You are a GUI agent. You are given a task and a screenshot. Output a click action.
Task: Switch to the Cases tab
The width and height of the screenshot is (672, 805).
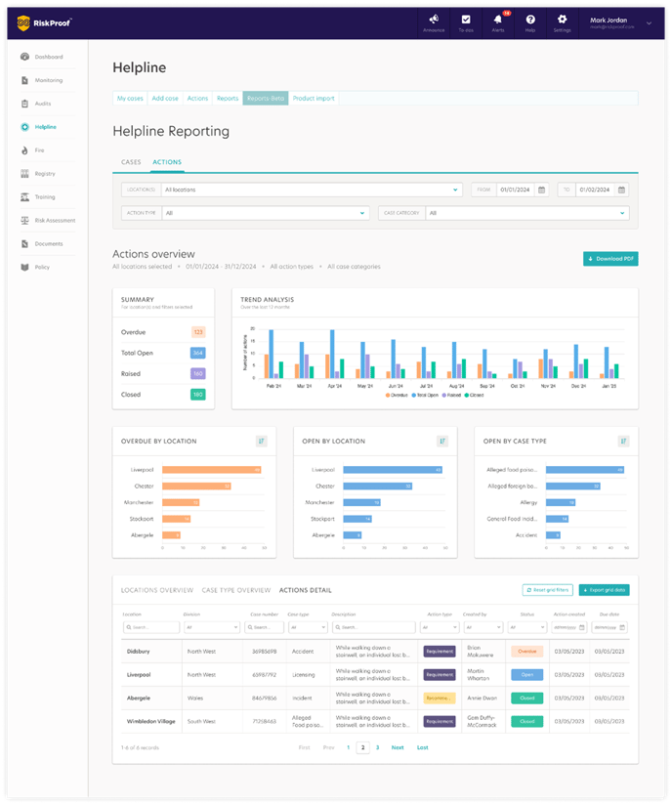131,161
